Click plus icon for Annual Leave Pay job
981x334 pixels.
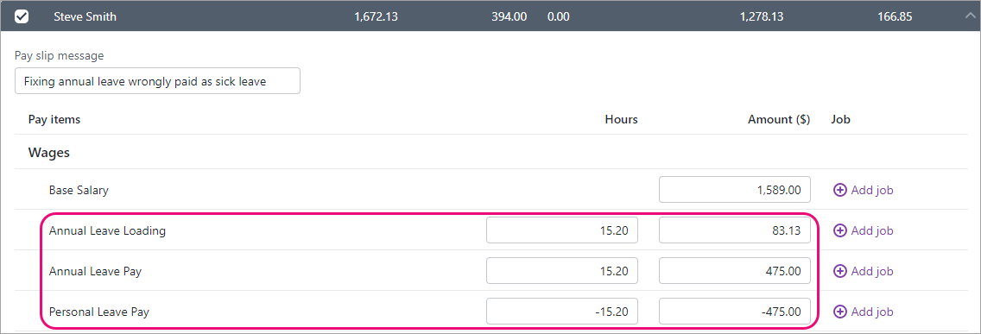[839, 272]
